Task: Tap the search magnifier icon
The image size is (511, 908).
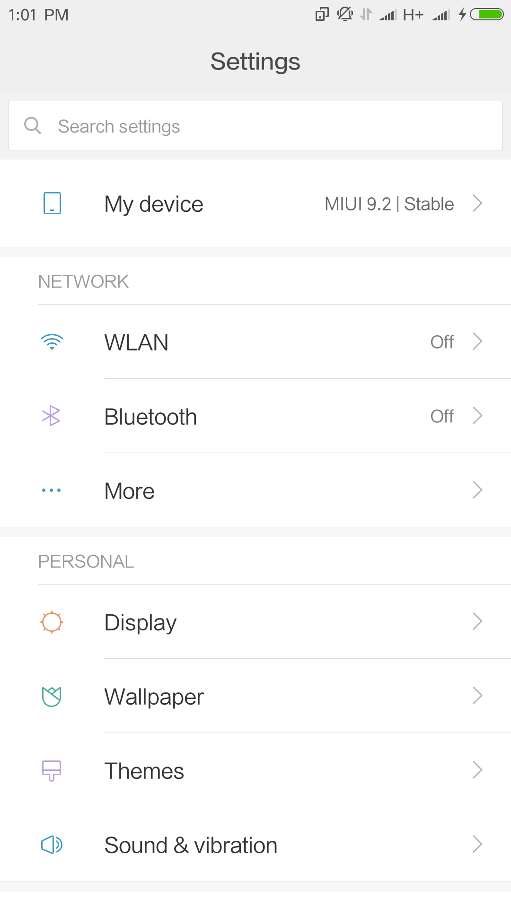Action: 33,126
